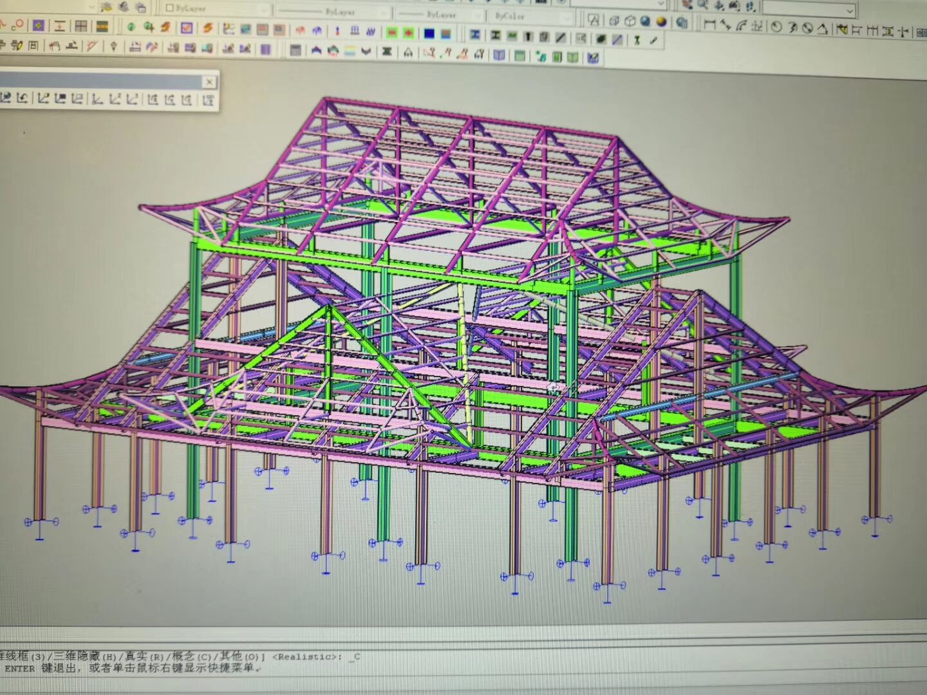Click the linear dimension tool icon

[709, 25]
